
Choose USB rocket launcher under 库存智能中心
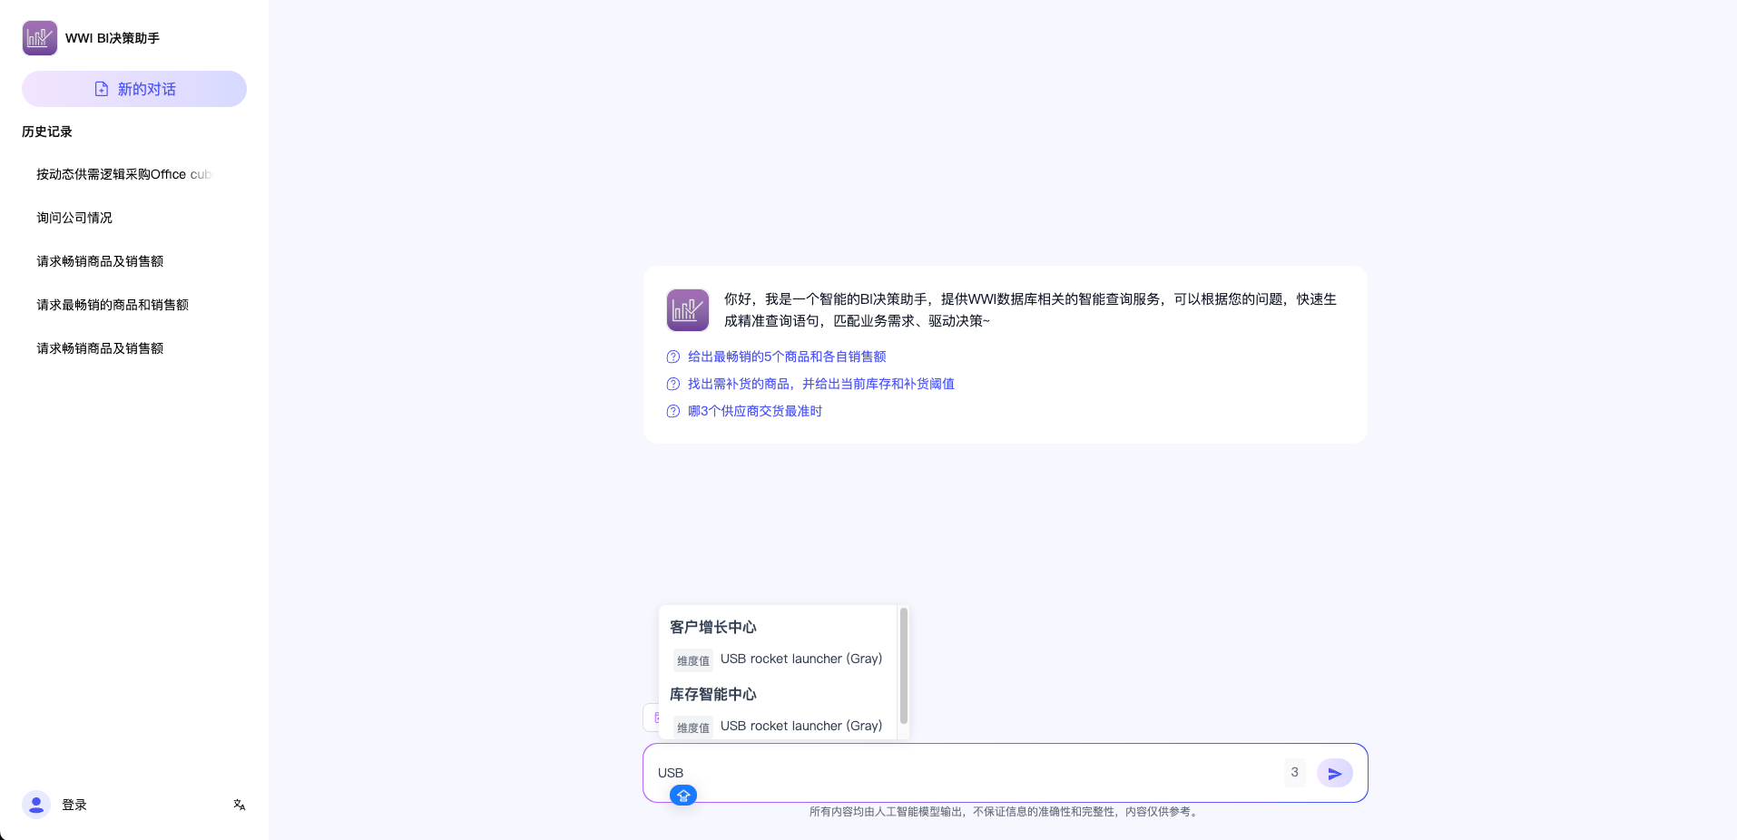click(800, 726)
